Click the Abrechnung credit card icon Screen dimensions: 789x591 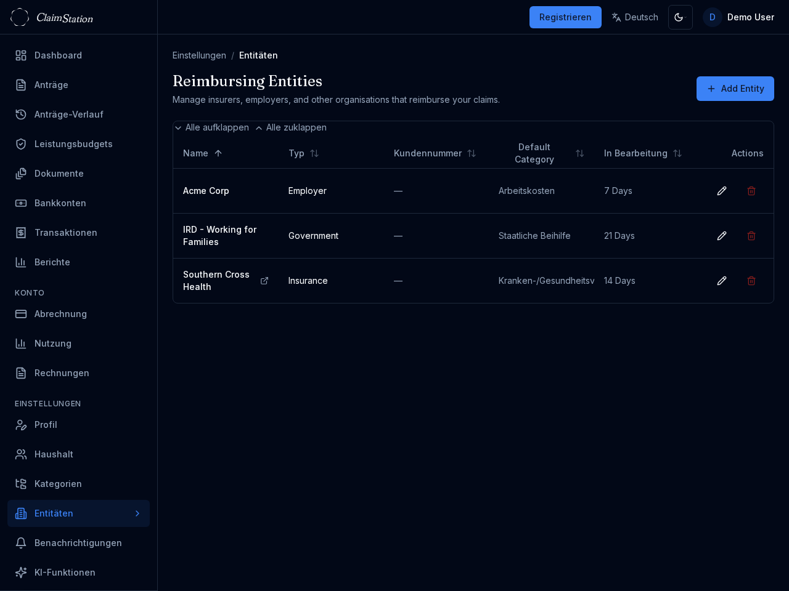point(21,314)
